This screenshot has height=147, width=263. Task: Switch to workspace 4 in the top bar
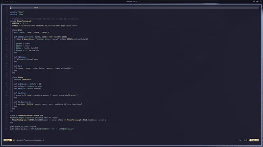pos(13,1)
